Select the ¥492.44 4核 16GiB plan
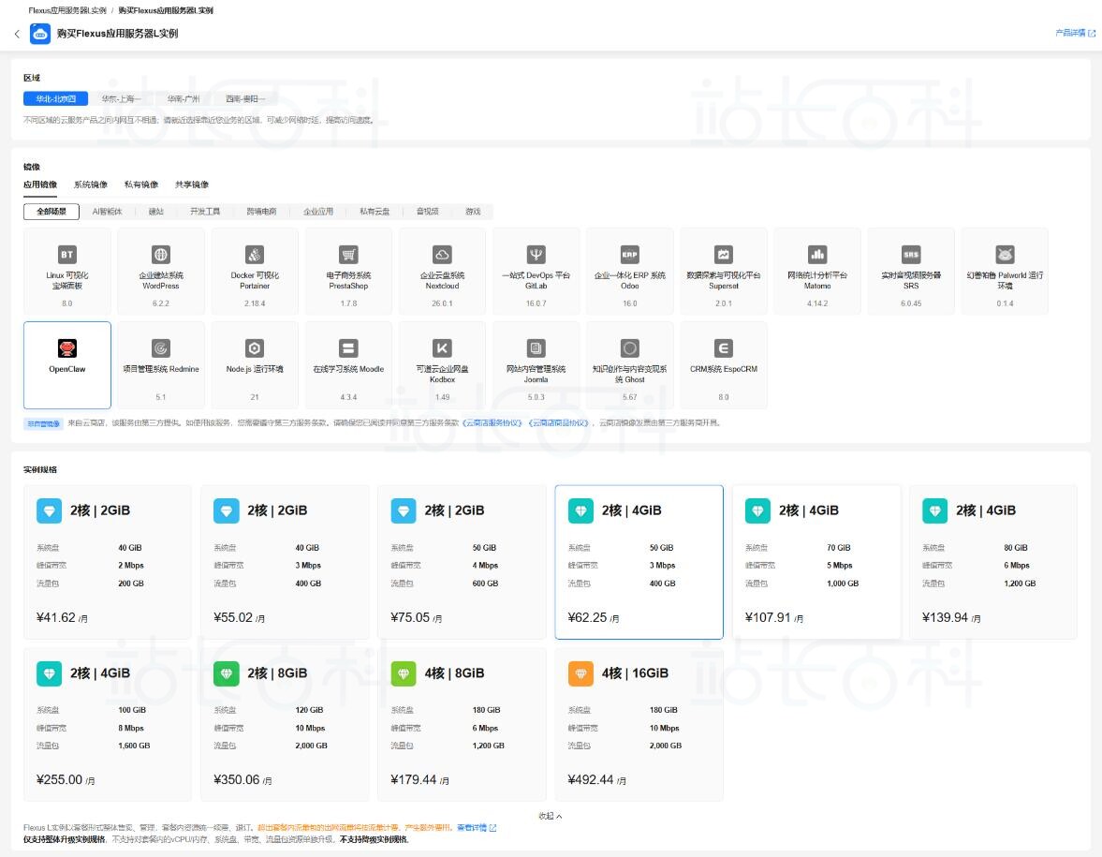 coord(639,724)
